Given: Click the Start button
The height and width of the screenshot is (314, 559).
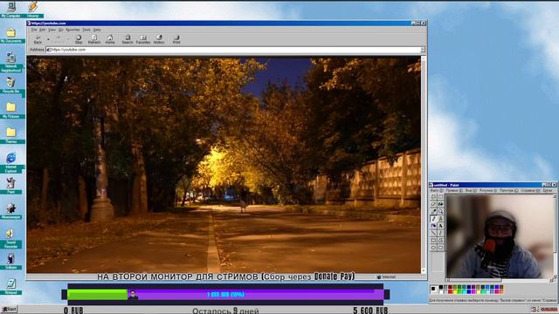Looking at the screenshot, I should tap(10, 310).
